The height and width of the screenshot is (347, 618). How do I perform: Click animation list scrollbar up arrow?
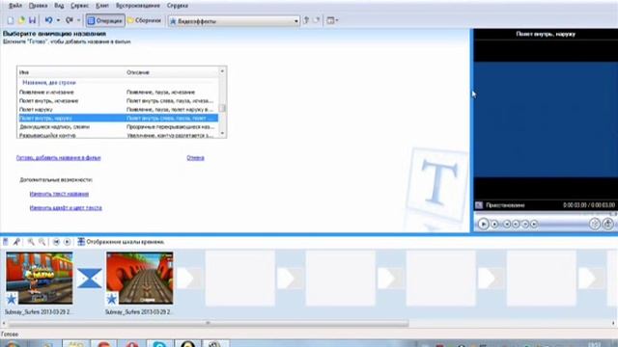click(x=222, y=71)
